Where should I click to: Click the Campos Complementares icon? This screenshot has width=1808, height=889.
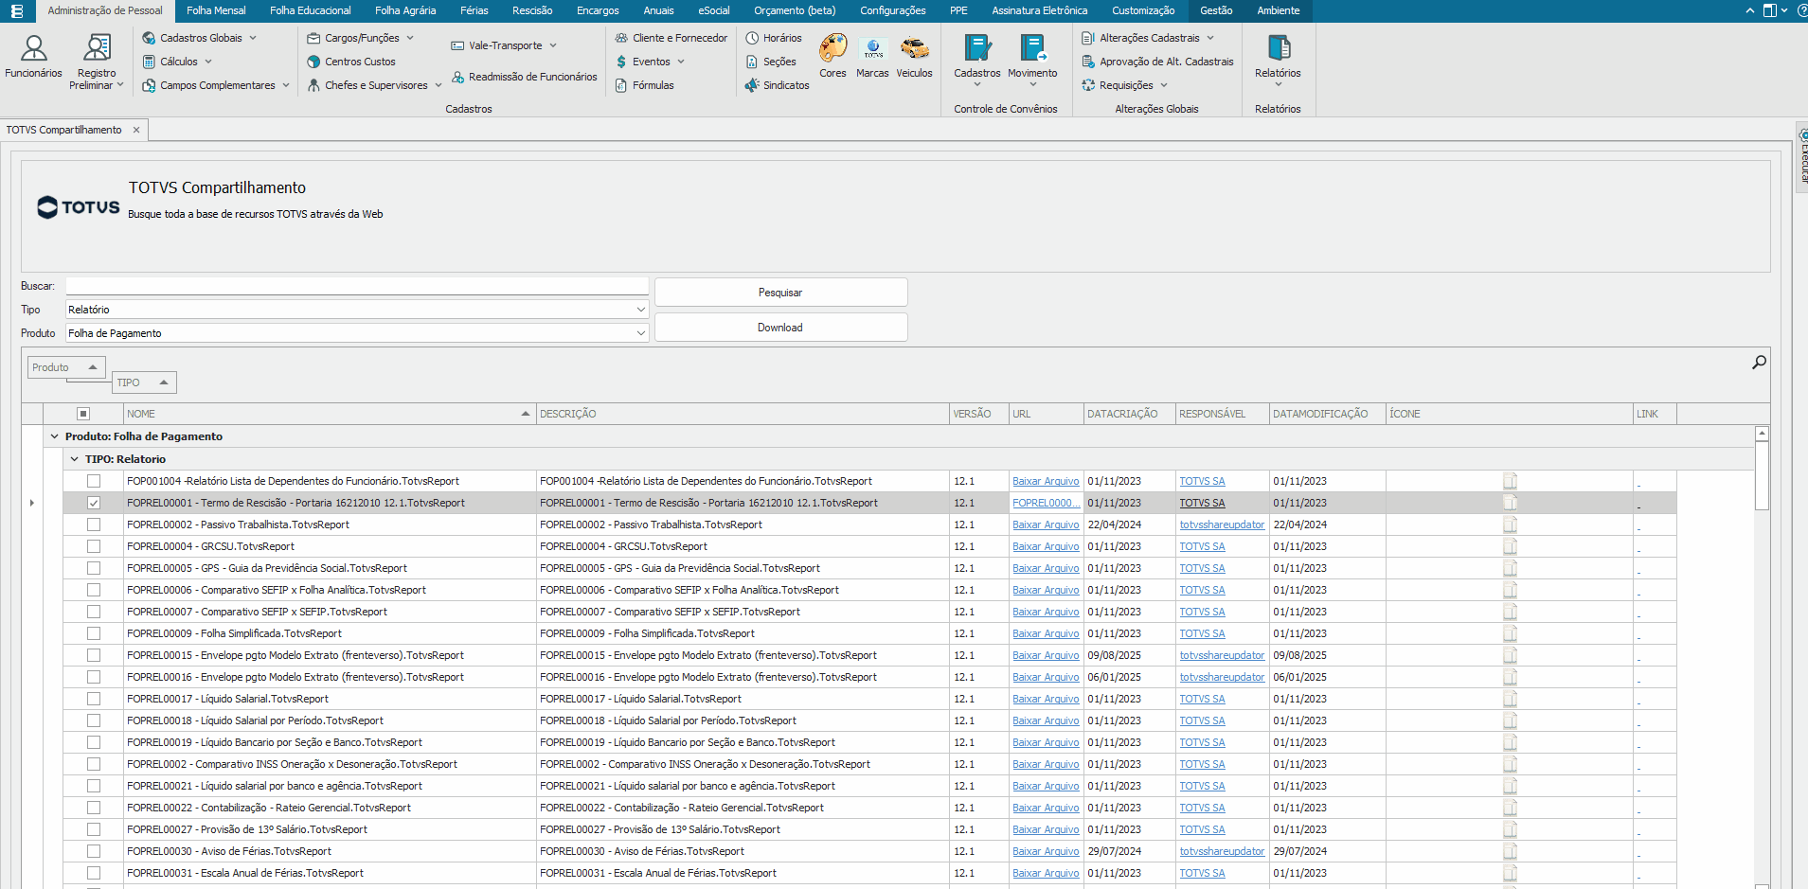point(149,85)
